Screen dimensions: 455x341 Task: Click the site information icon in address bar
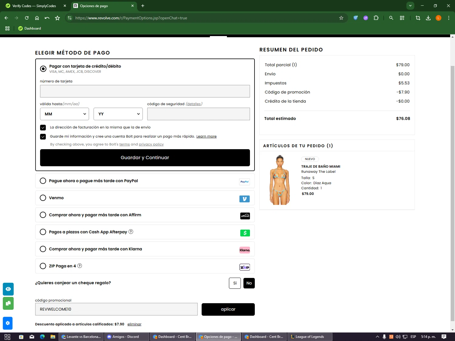pos(70,18)
